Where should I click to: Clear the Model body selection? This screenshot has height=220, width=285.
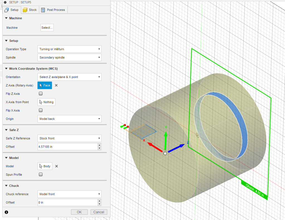pyautogui.click(x=57, y=166)
